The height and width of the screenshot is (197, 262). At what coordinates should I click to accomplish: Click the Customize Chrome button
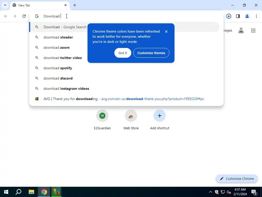click(x=237, y=179)
